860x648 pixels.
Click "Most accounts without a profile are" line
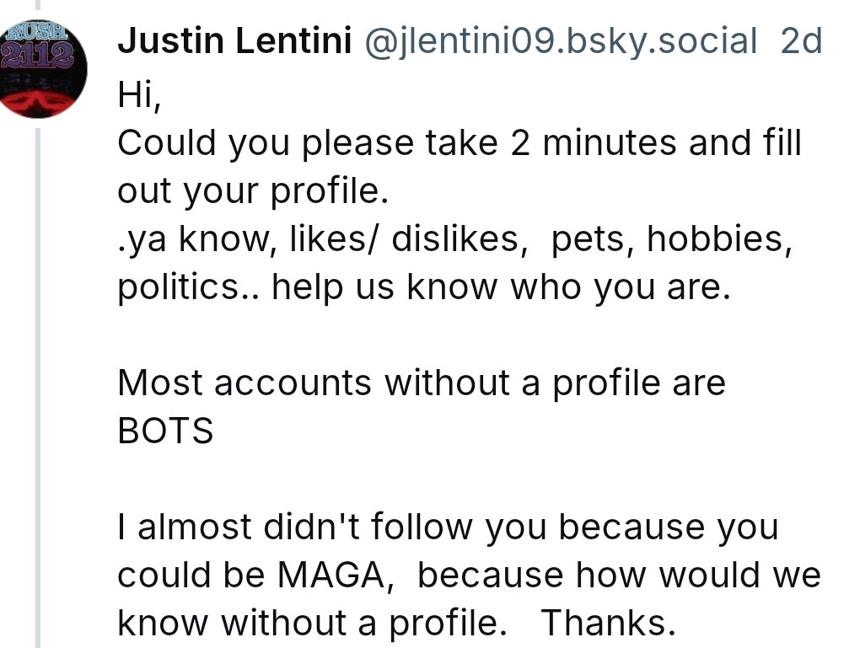[x=422, y=383]
